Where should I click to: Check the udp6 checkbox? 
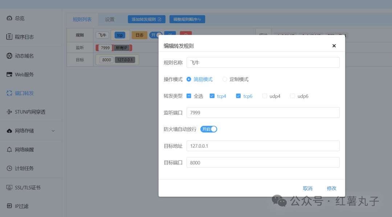(x=293, y=96)
